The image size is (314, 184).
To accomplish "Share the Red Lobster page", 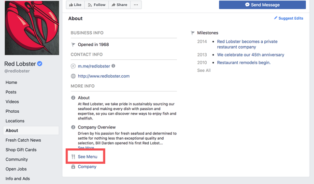I will [x=119, y=5].
